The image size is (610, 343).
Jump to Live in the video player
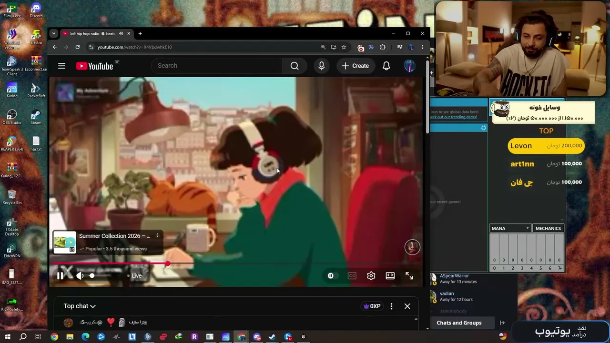(134, 276)
